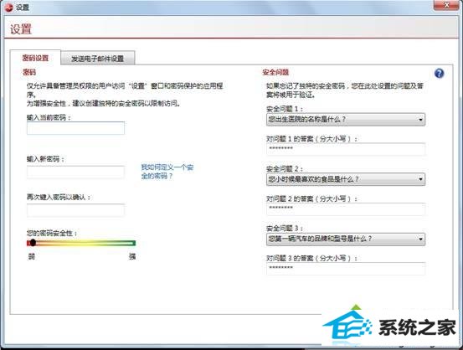
Task: Click the arrow beside 您第一辆汽车的品牌和型号是什么
Action: pyautogui.click(x=420, y=239)
